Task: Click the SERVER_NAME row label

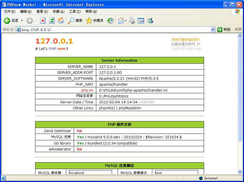Action: pos(80,66)
